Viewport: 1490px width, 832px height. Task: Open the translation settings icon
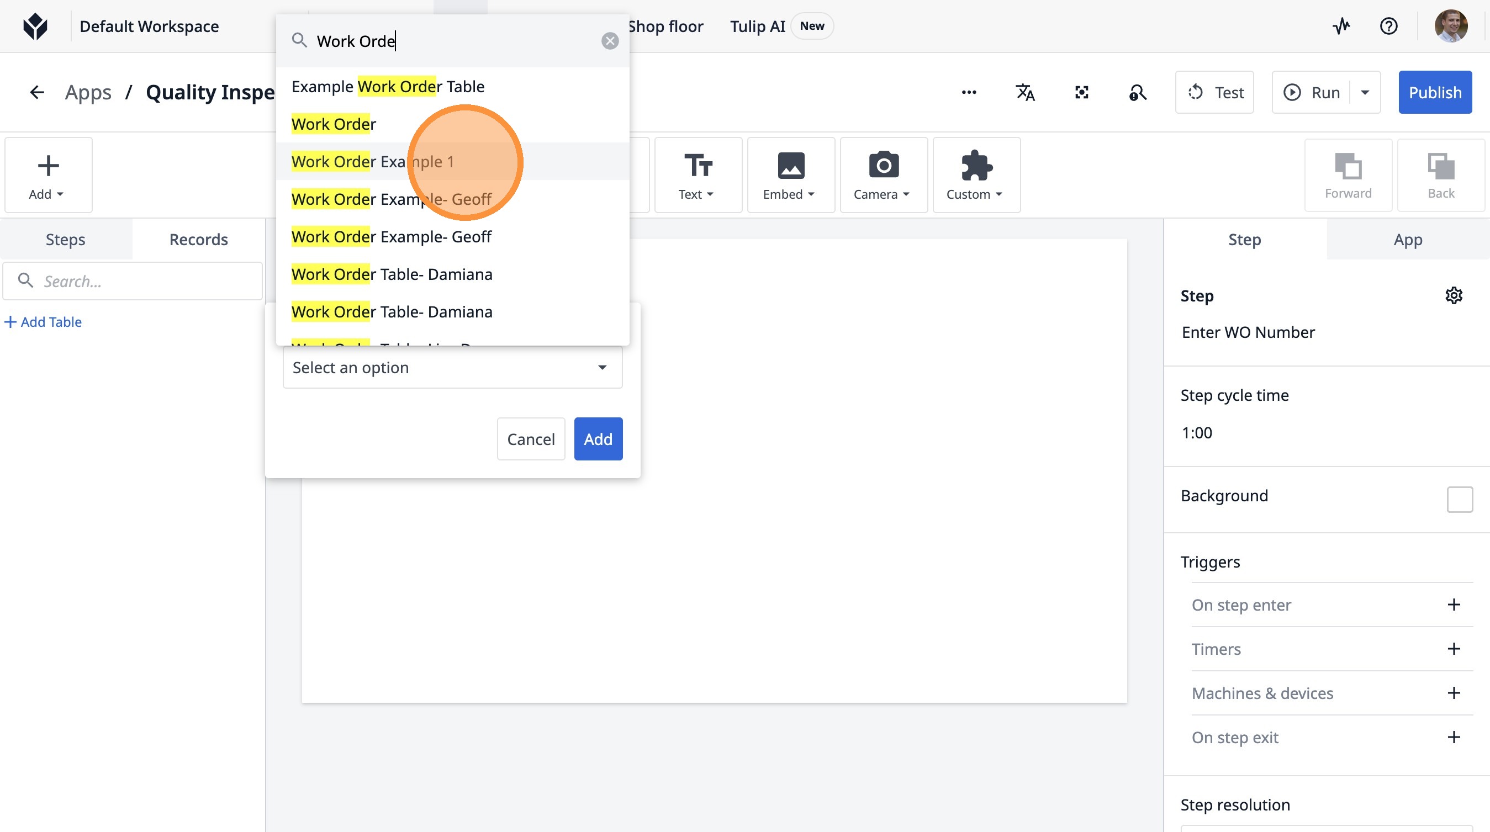click(1025, 93)
